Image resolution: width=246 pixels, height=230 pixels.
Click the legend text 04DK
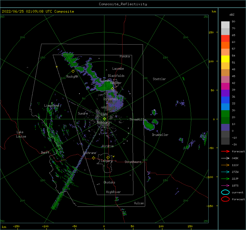click(x=235, y=158)
